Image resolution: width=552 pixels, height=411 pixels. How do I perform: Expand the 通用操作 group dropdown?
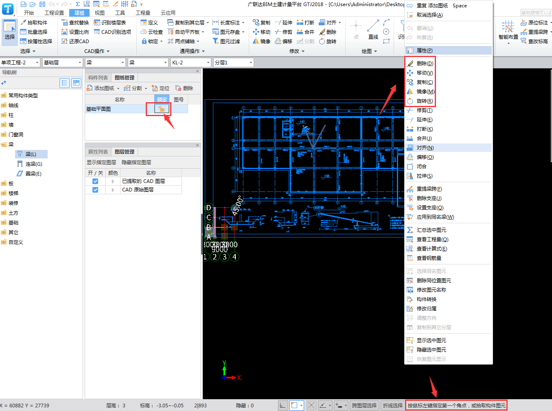[x=192, y=51]
